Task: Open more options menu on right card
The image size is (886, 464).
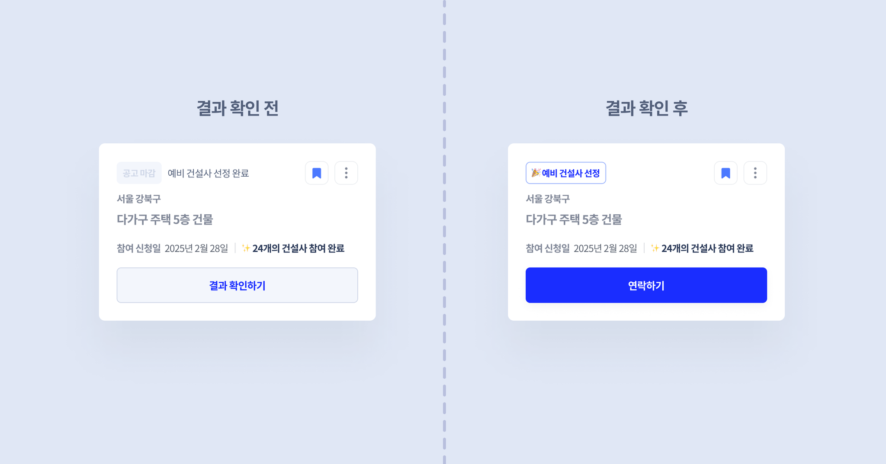Action: point(755,173)
